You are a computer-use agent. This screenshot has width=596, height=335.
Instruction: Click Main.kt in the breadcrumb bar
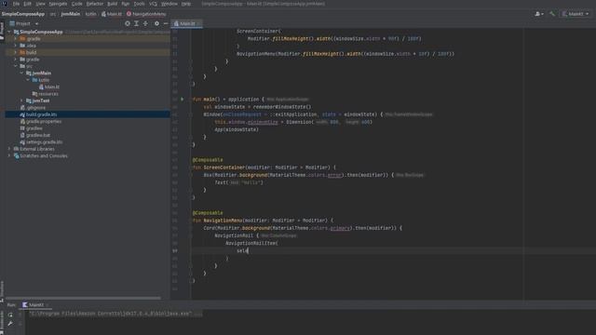(112, 14)
